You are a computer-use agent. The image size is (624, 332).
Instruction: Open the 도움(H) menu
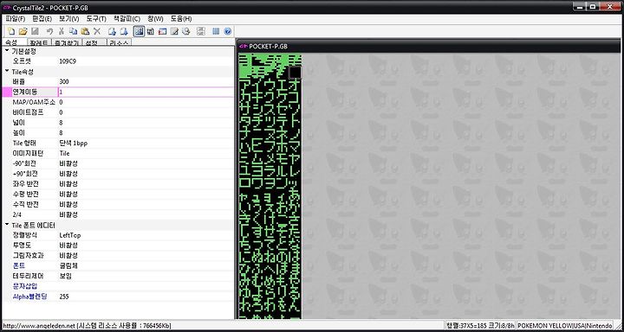pyautogui.click(x=181, y=19)
